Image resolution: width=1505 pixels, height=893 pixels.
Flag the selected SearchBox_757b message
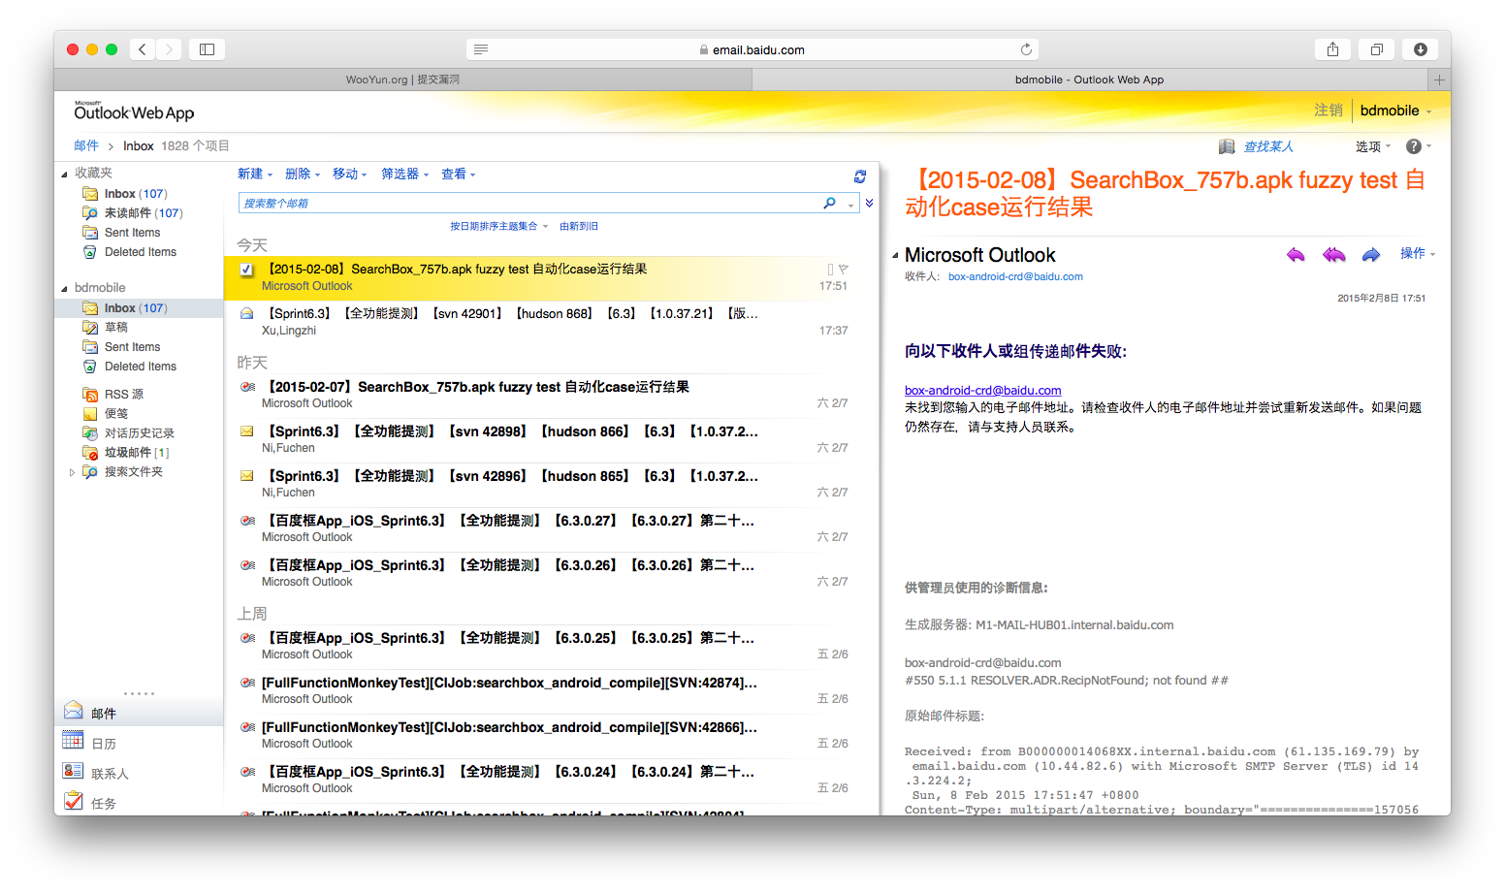[x=844, y=270]
